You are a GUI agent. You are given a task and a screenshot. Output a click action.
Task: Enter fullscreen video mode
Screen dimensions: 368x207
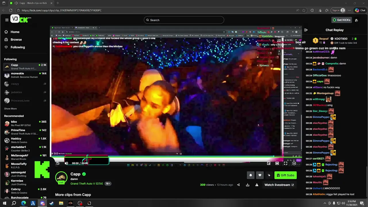coord(285,163)
